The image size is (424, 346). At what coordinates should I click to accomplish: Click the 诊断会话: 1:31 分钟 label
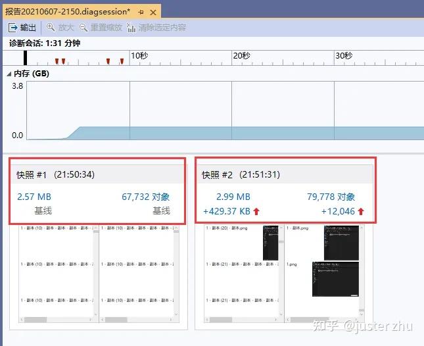[x=45, y=43]
